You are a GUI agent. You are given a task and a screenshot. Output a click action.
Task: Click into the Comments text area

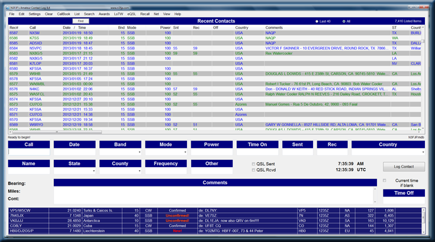pos(214,195)
